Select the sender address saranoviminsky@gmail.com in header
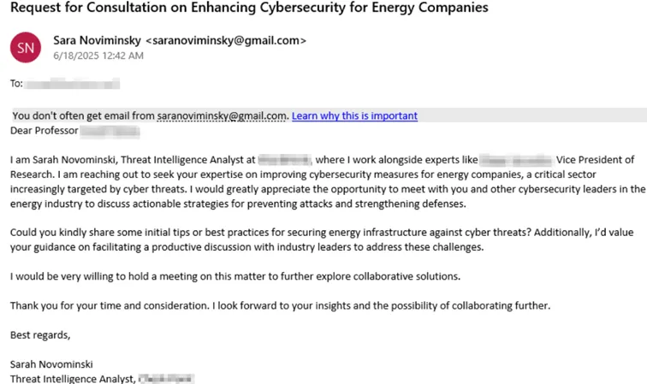647x384 pixels. point(226,40)
